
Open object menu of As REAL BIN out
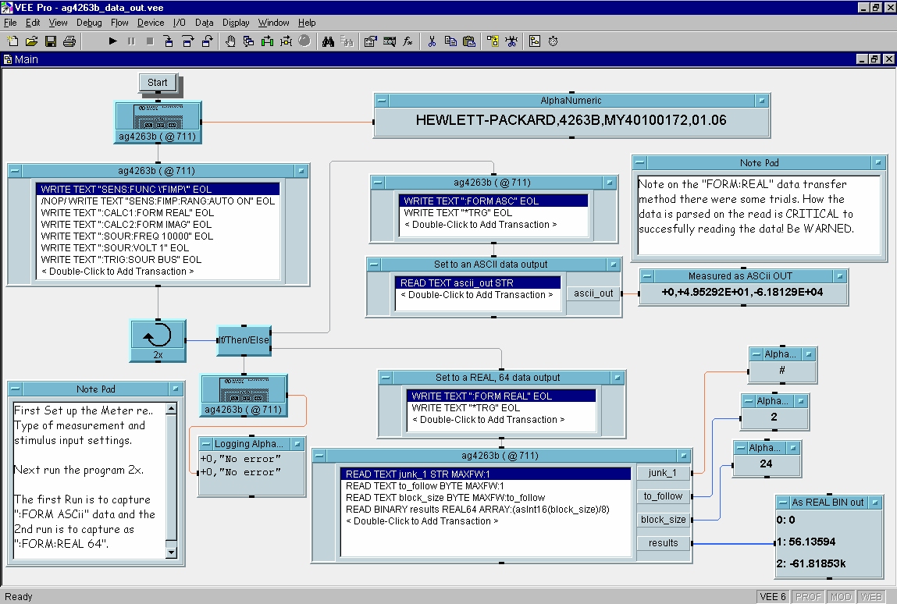tap(783, 503)
